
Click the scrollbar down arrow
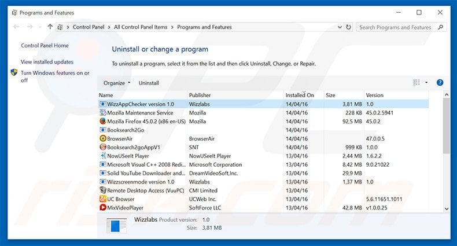pos(447,208)
